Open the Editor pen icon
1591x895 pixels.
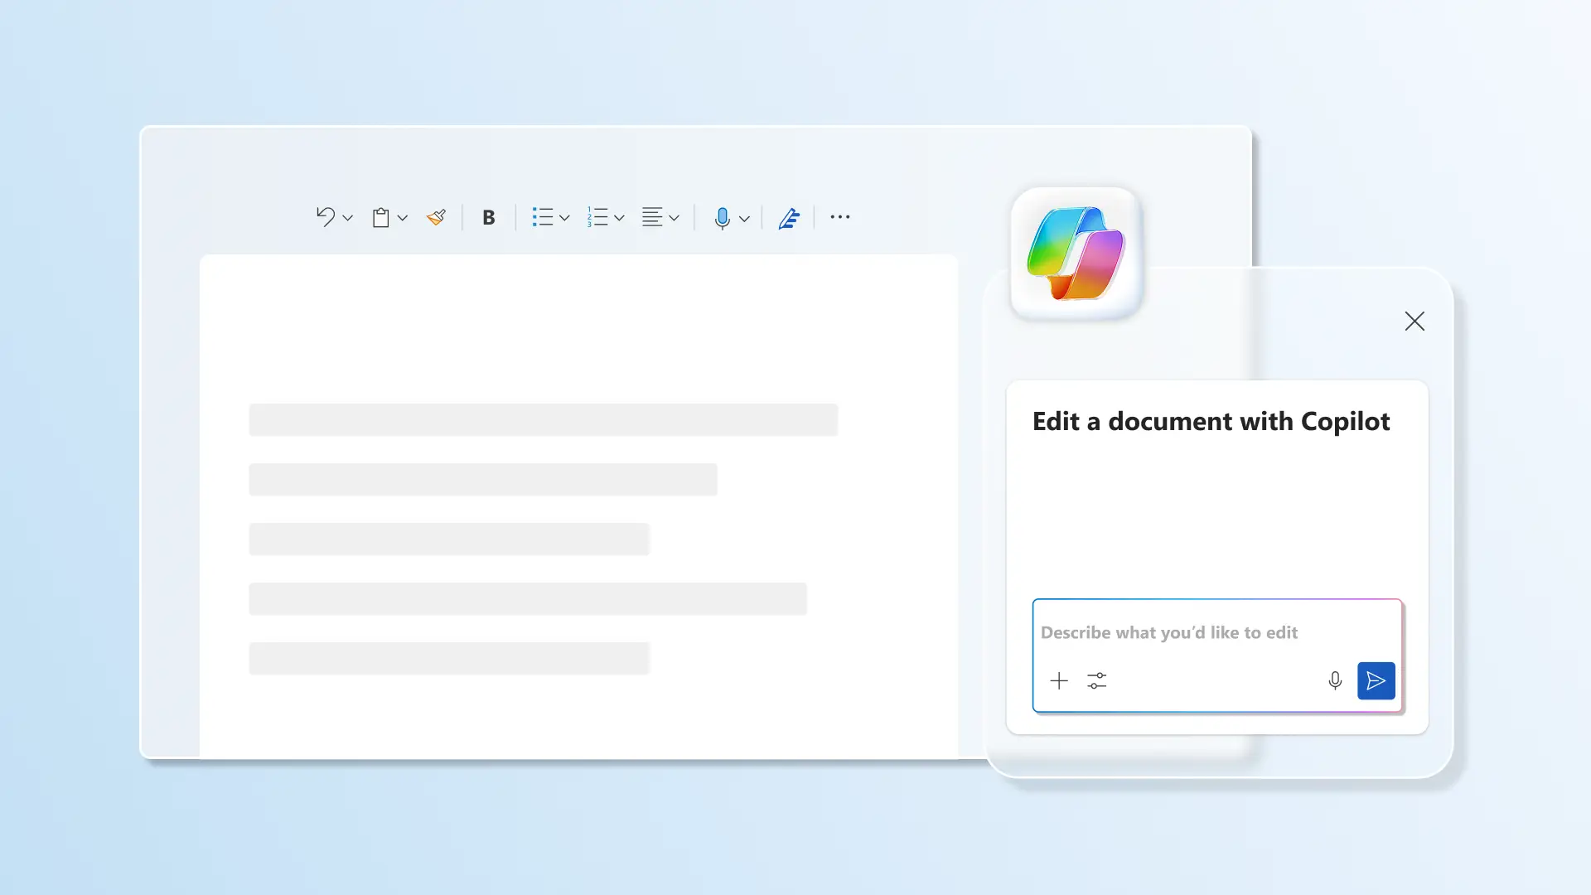click(x=789, y=218)
